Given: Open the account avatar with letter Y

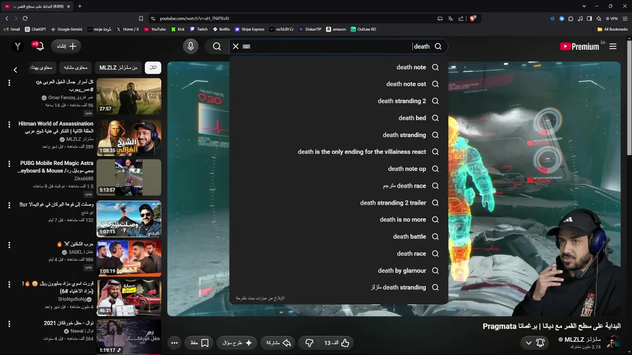Looking at the screenshot, I should coord(18,46).
